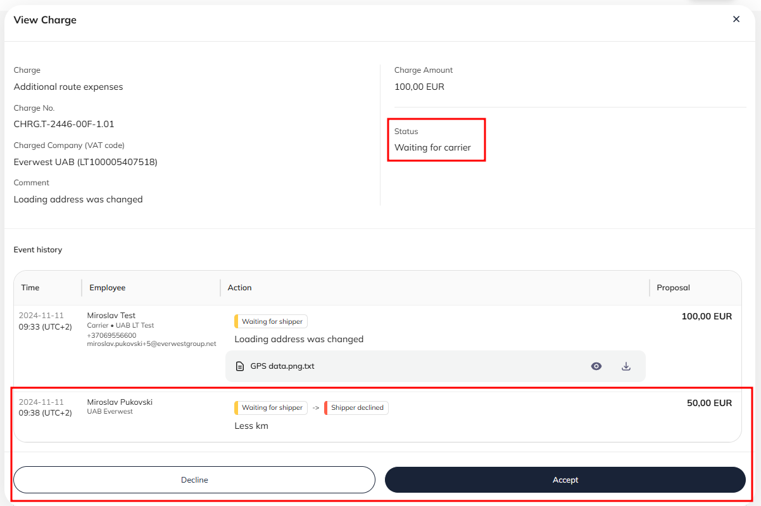Click the file icon beside GPS data.png.txt
Viewport: 761px width, 506px height.
click(x=239, y=366)
